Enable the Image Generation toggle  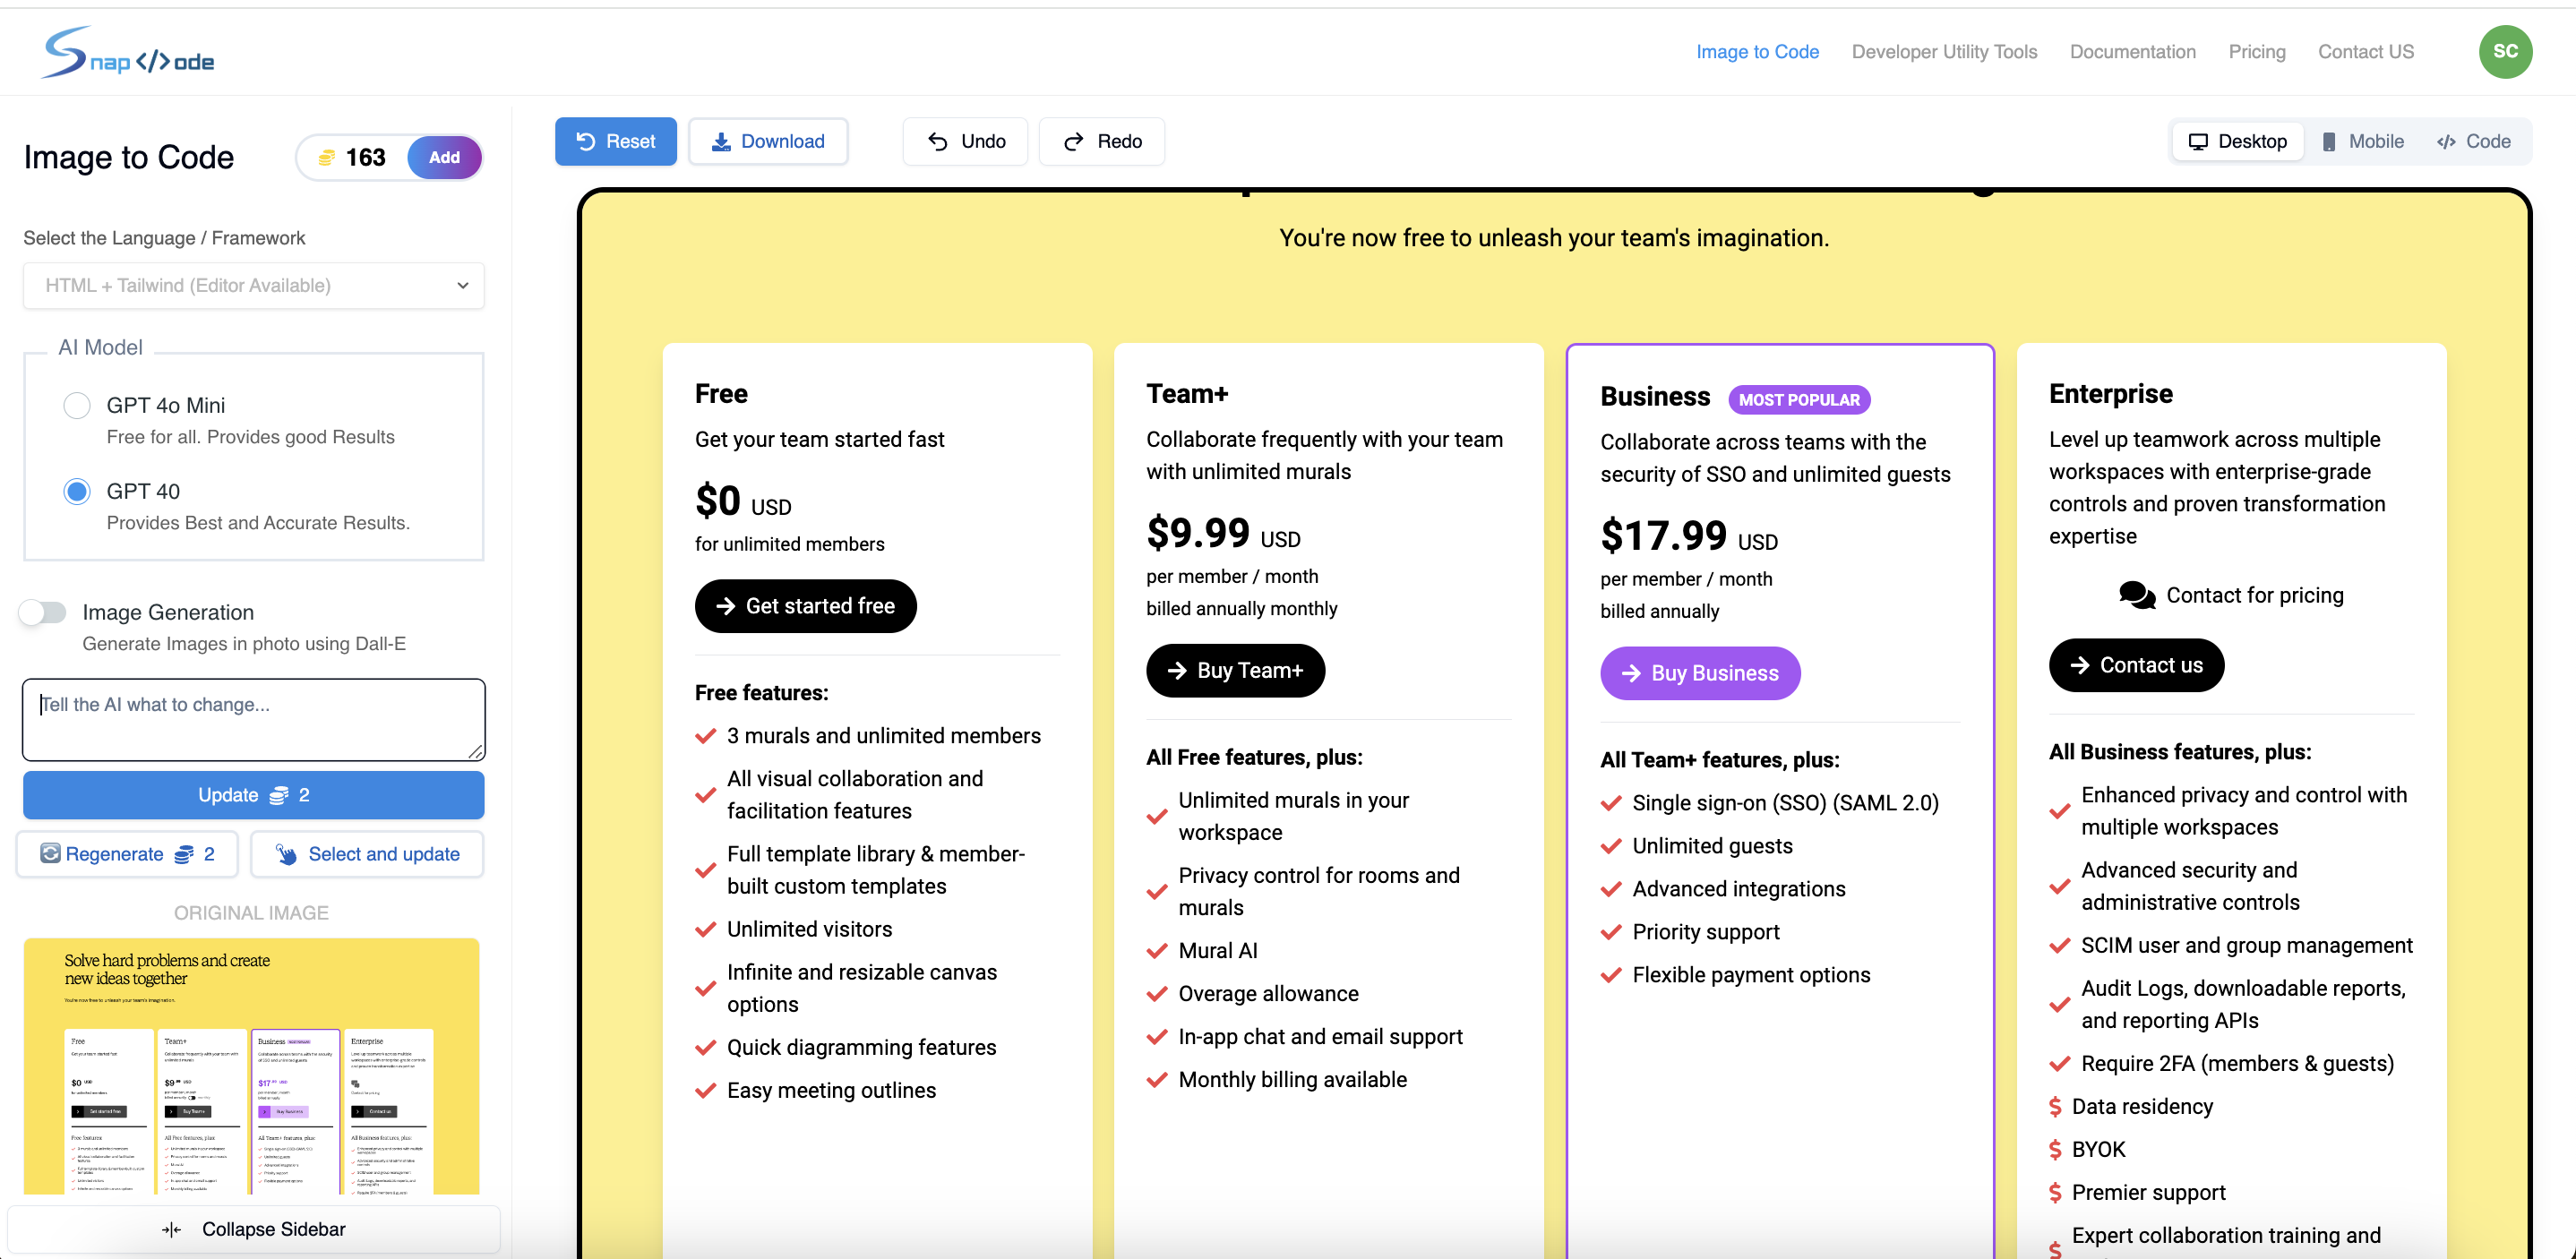43,612
